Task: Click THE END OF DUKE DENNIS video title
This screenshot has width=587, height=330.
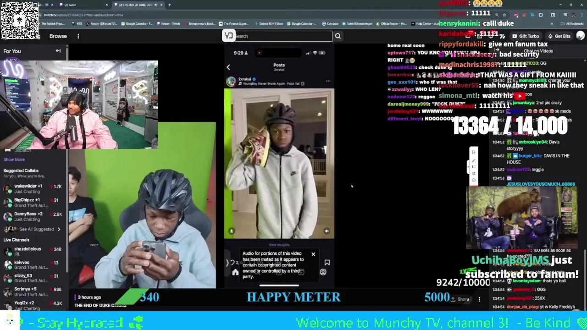Action: coord(100,306)
